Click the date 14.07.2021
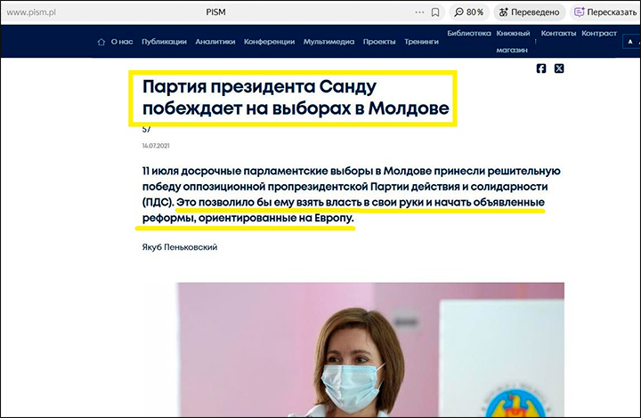The image size is (641, 418). (156, 146)
